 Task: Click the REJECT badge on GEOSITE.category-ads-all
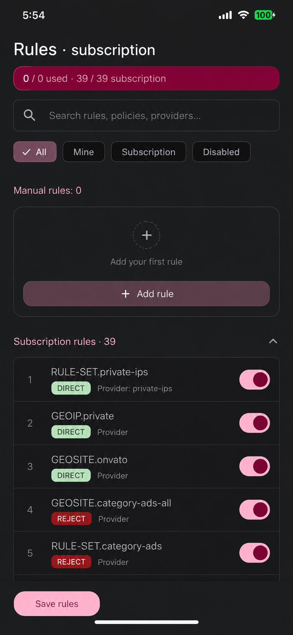[x=72, y=518]
